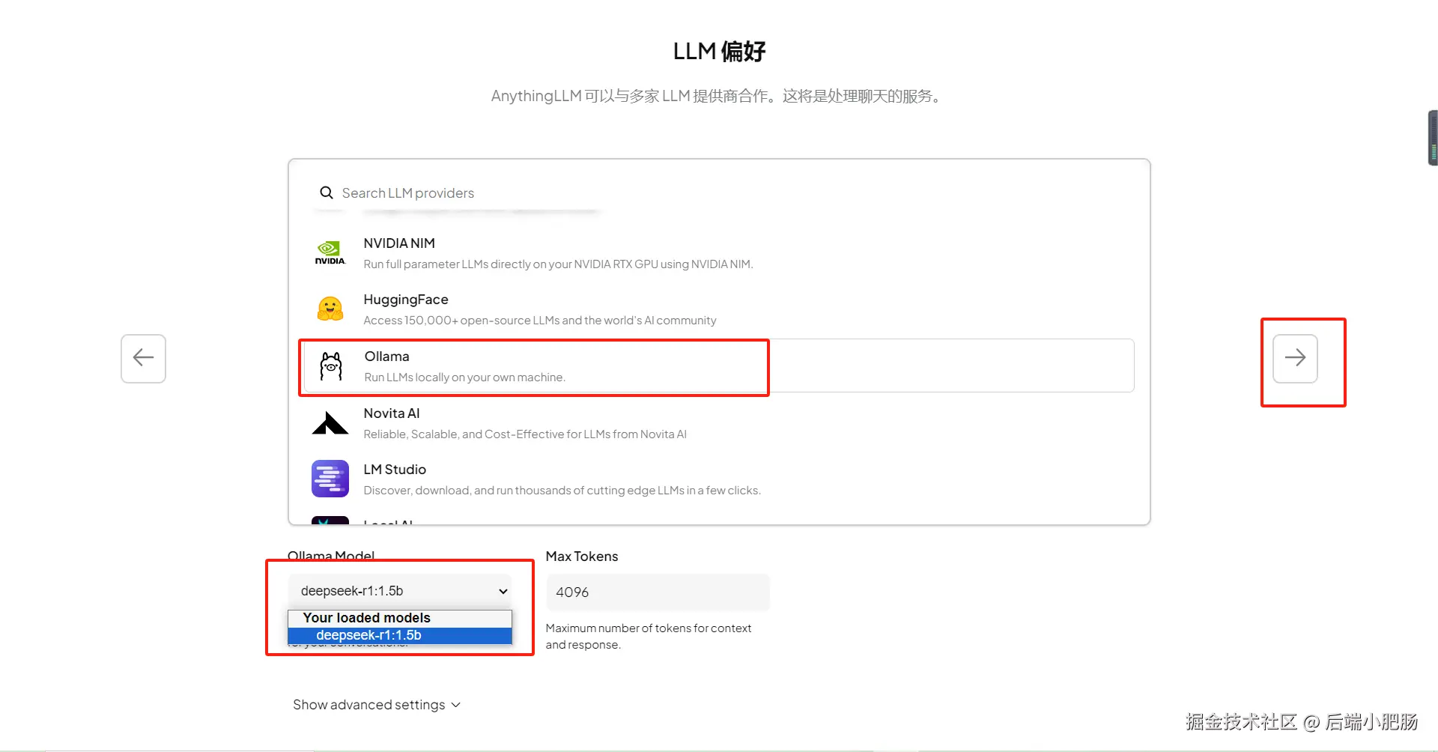The width and height of the screenshot is (1438, 752).
Task: Click 'Run LLMs locally on your own machine' text
Action: (x=465, y=377)
